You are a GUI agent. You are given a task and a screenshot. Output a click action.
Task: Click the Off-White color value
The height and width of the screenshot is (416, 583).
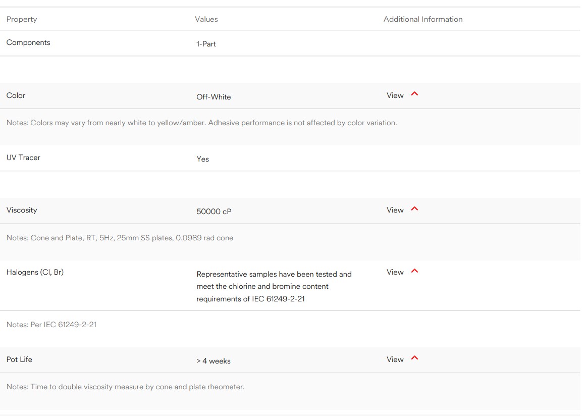click(x=214, y=97)
